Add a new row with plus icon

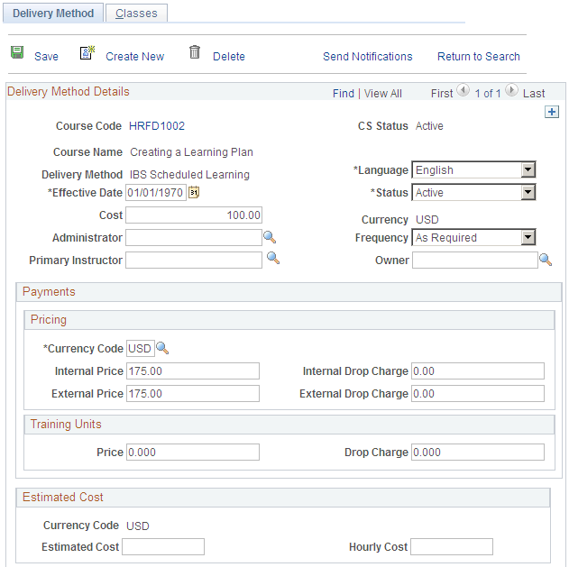tap(552, 112)
